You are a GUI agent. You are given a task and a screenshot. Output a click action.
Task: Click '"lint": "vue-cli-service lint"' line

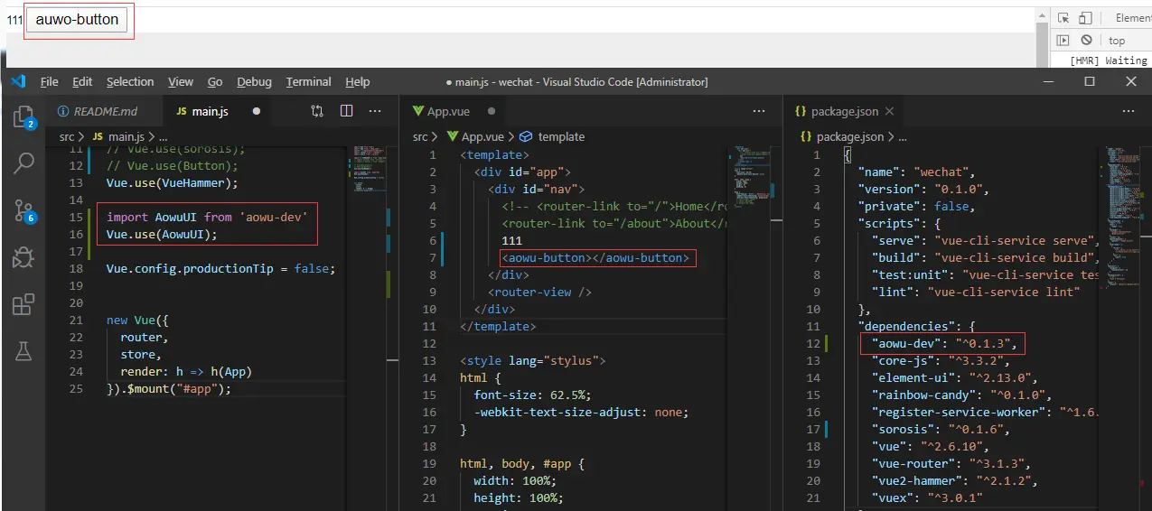[976, 292]
